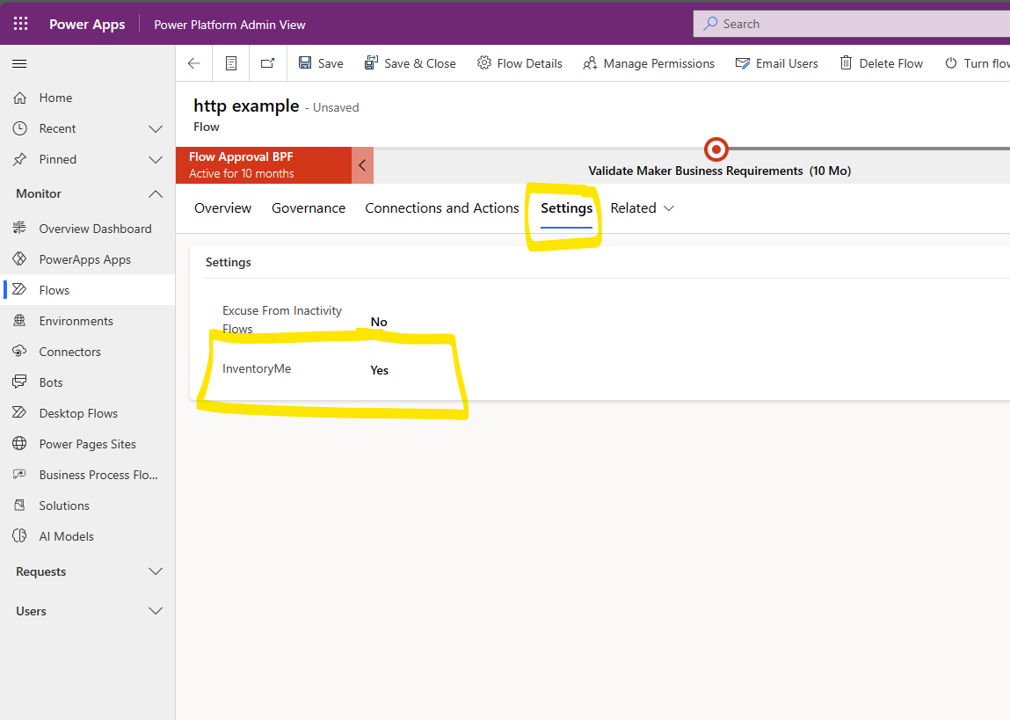Click the Home house icon
Image resolution: width=1010 pixels, height=720 pixels.
[x=20, y=98]
